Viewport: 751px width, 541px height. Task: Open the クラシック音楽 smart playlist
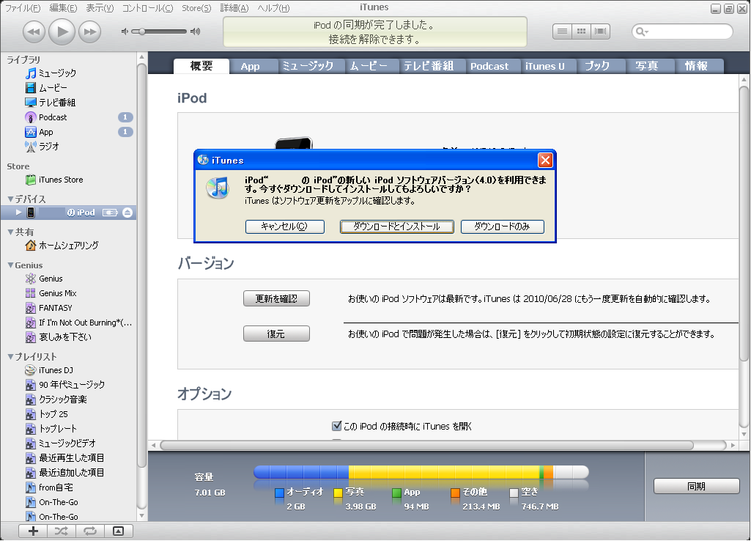pyautogui.click(x=56, y=400)
